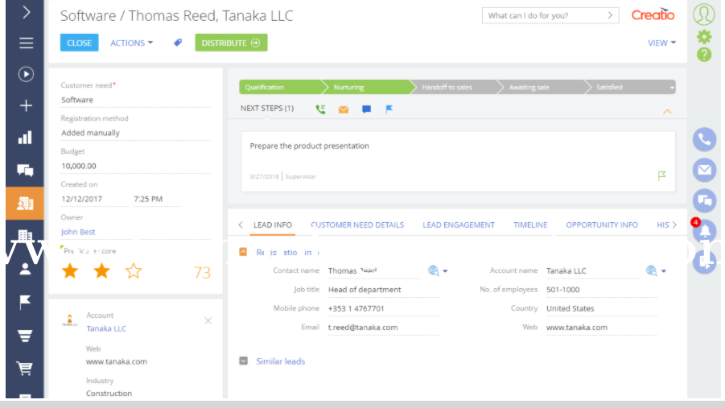Open the right panel phone call button
The width and height of the screenshot is (725, 408).
704,139
